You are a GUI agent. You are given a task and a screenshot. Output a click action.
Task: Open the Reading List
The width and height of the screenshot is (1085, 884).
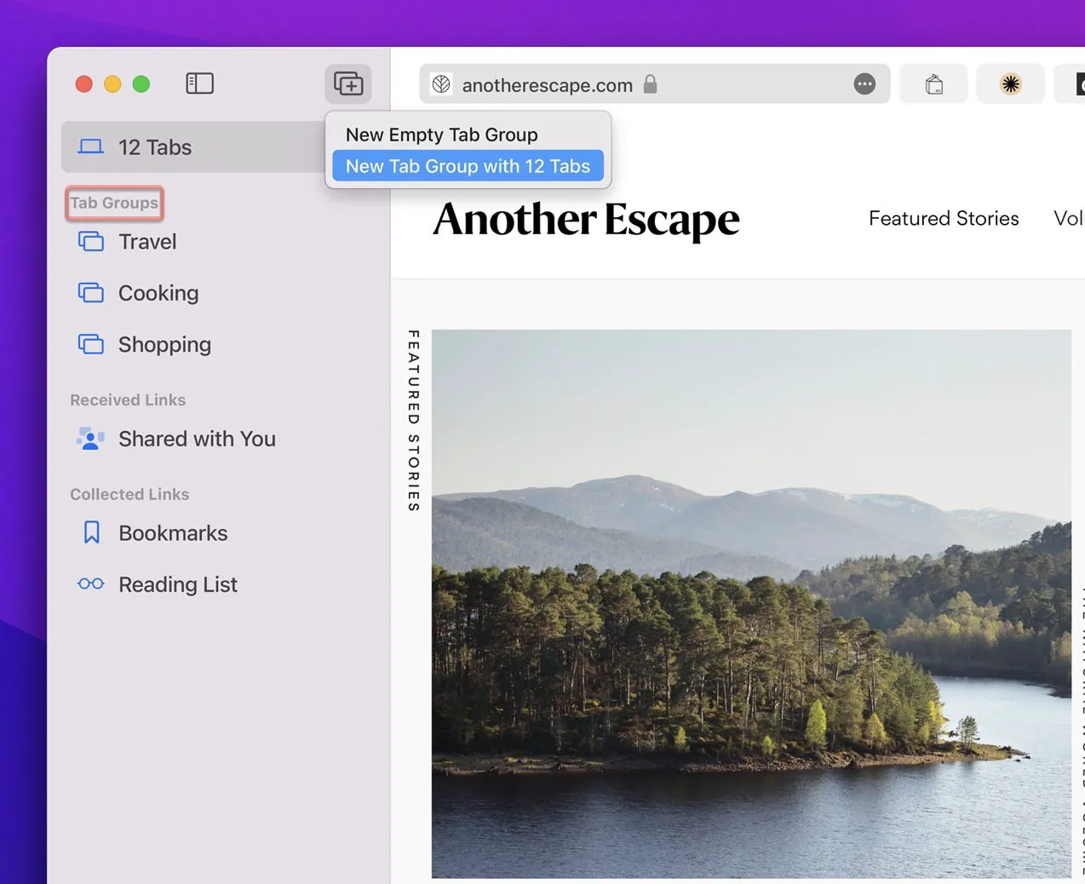click(x=177, y=585)
